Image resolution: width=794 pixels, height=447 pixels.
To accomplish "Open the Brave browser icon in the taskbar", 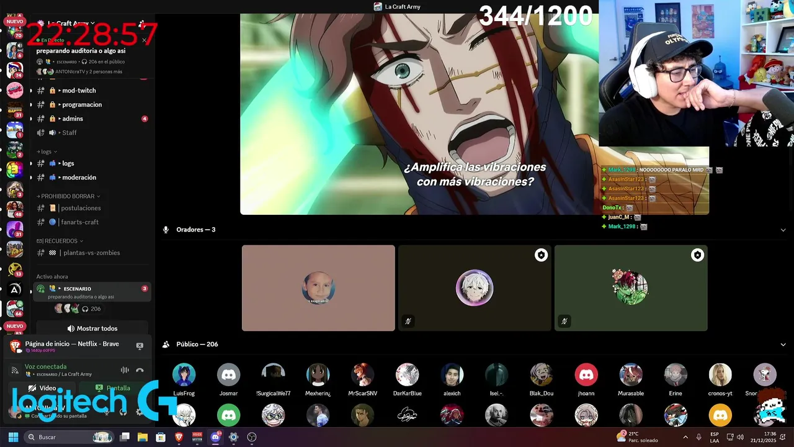I will pos(179,437).
